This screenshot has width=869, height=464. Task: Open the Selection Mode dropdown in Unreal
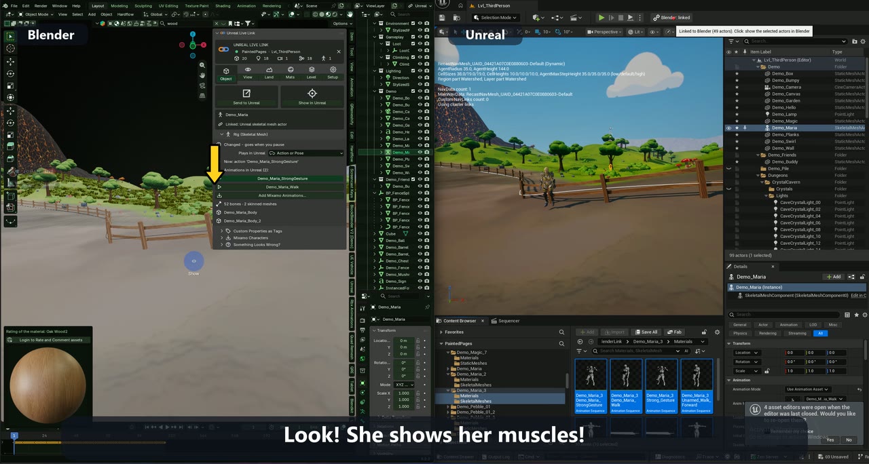pos(496,18)
